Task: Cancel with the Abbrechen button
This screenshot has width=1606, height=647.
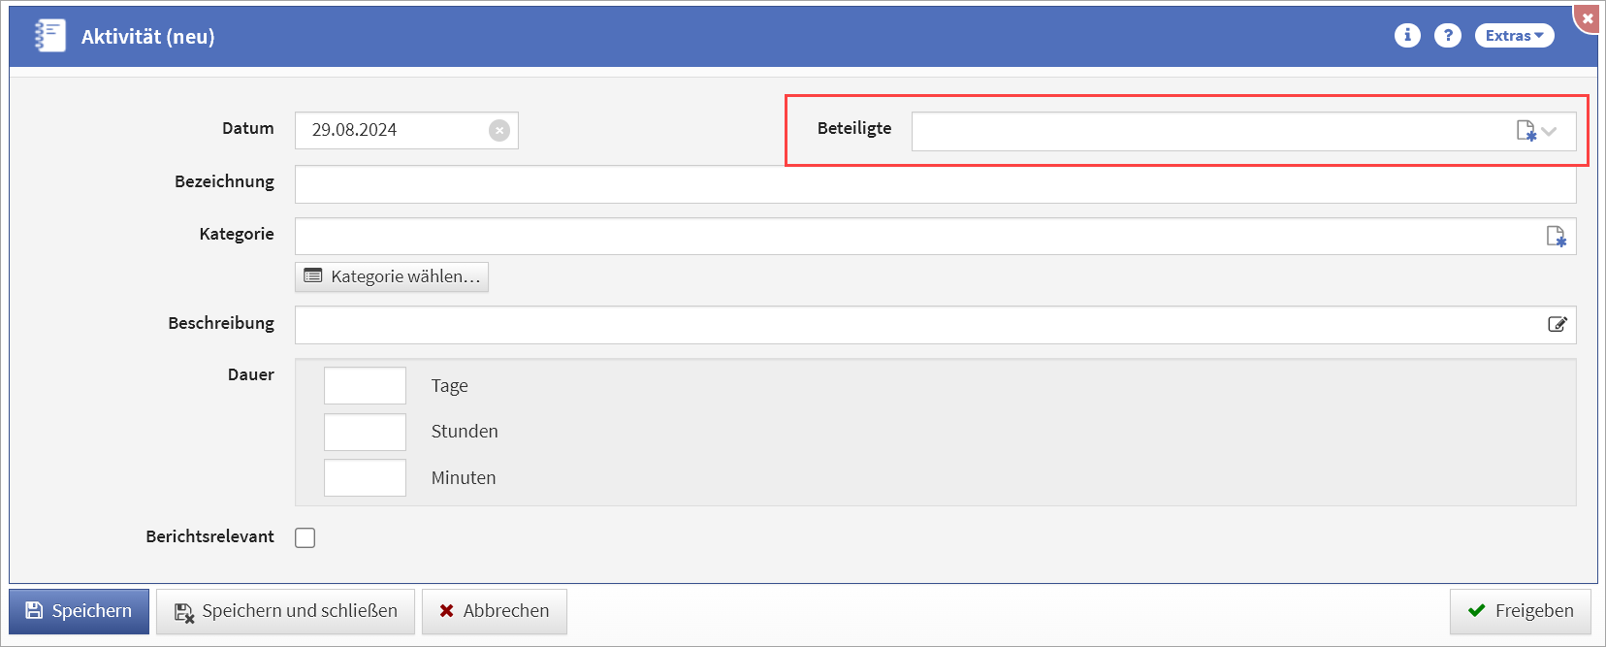Action: [x=494, y=611]
